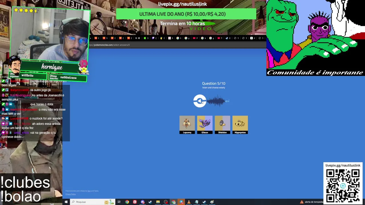
Task: Open the first Chrome taskbar icon
Action: tap(127, 202)
